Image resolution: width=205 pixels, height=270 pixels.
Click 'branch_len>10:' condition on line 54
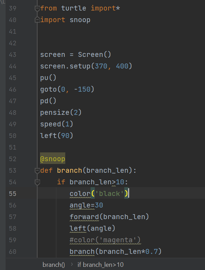(99, 182)
